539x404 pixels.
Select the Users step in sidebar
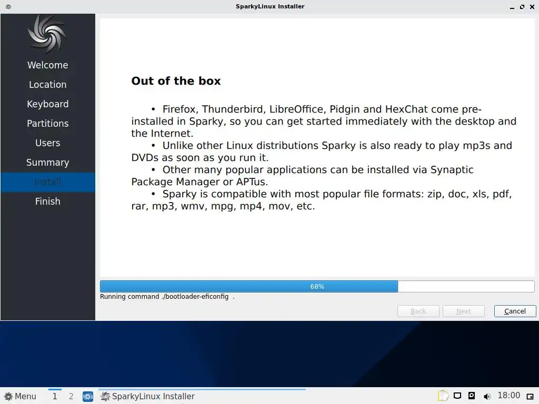pyautogui.click(x=48, y=143)
